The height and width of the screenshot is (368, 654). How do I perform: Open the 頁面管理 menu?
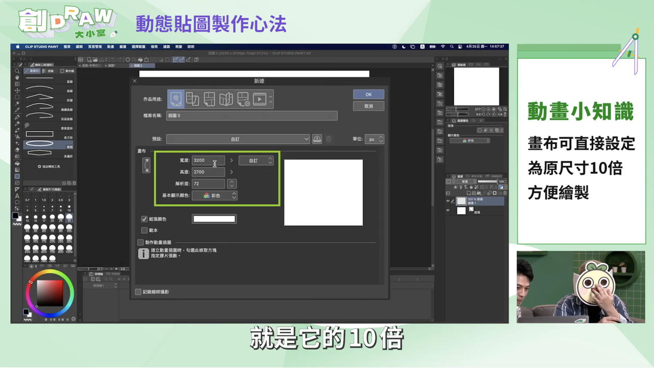[x=95, y=47]
